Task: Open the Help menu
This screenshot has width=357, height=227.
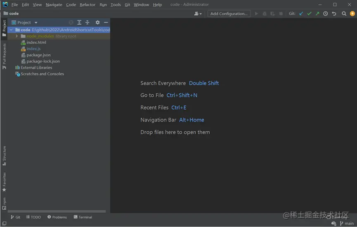Action: (157, 5)
